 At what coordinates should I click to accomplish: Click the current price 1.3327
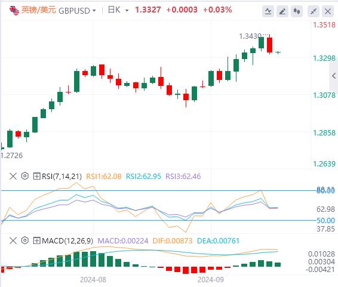pos(148,10)
